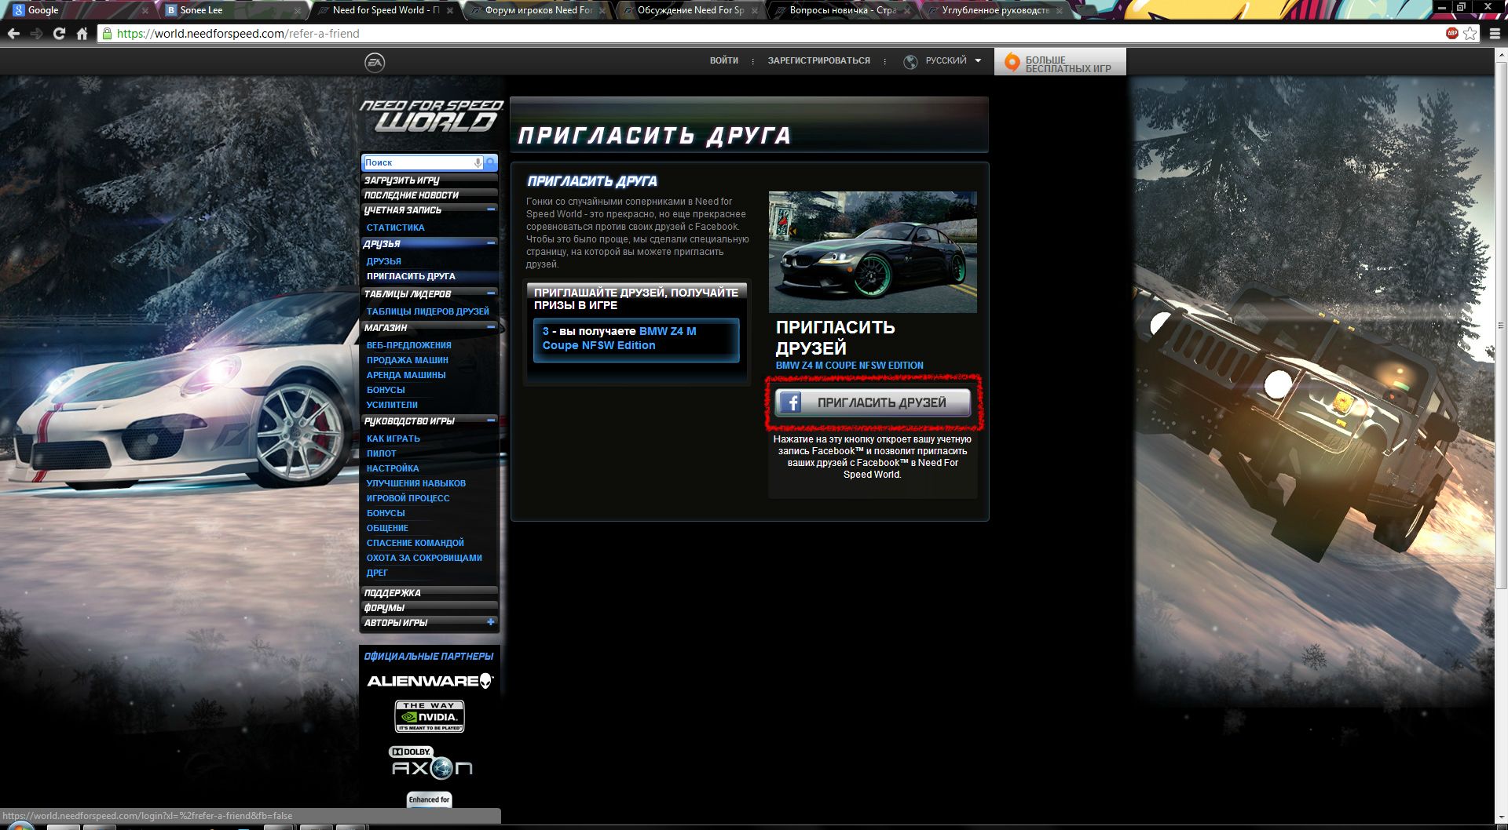Click the Origin logo on the free games banner
Image resolution: width=1508 pixels, height=830 pixels.
[1012, 62]
